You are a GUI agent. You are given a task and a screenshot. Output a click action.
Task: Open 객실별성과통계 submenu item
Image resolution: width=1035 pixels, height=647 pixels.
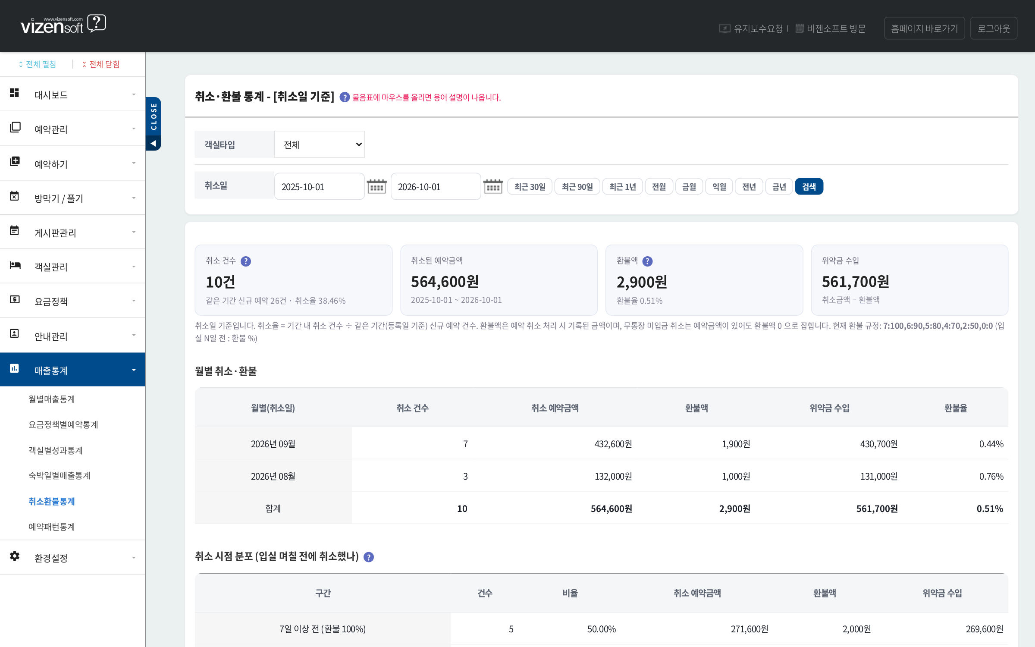coord(56,450)
